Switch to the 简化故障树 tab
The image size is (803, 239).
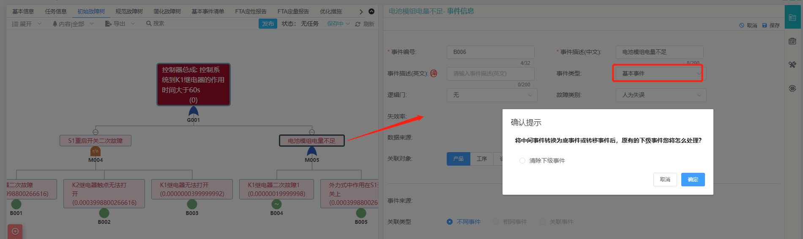[167, 11]
